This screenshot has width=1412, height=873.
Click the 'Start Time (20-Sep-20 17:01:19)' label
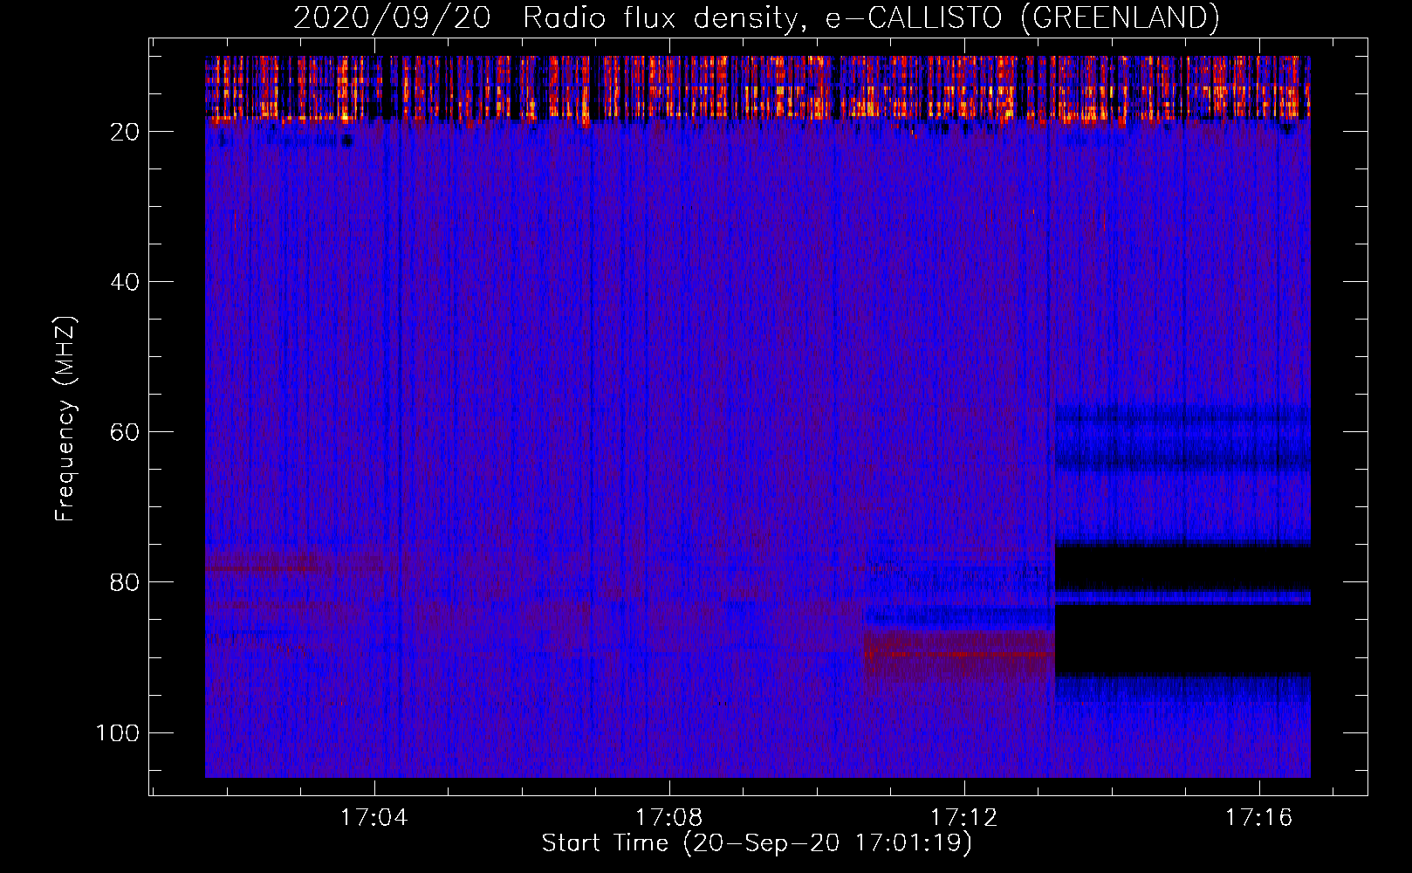click(x=757, y=843)
